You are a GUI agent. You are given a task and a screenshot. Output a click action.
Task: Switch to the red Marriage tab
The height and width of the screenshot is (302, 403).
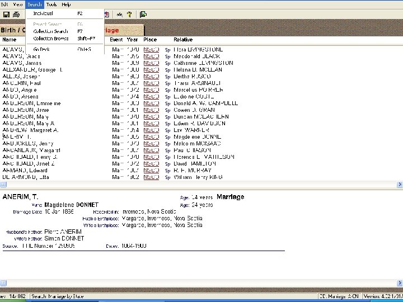tap(124, 30)
